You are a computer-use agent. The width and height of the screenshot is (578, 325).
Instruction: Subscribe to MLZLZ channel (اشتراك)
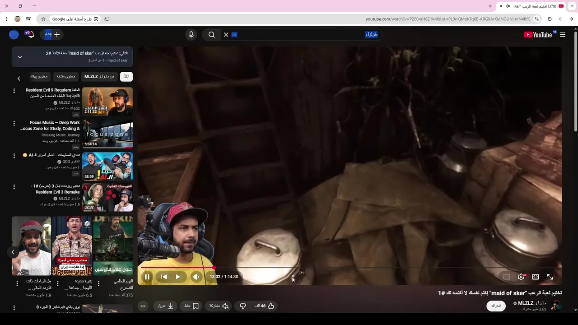point(496,306)
